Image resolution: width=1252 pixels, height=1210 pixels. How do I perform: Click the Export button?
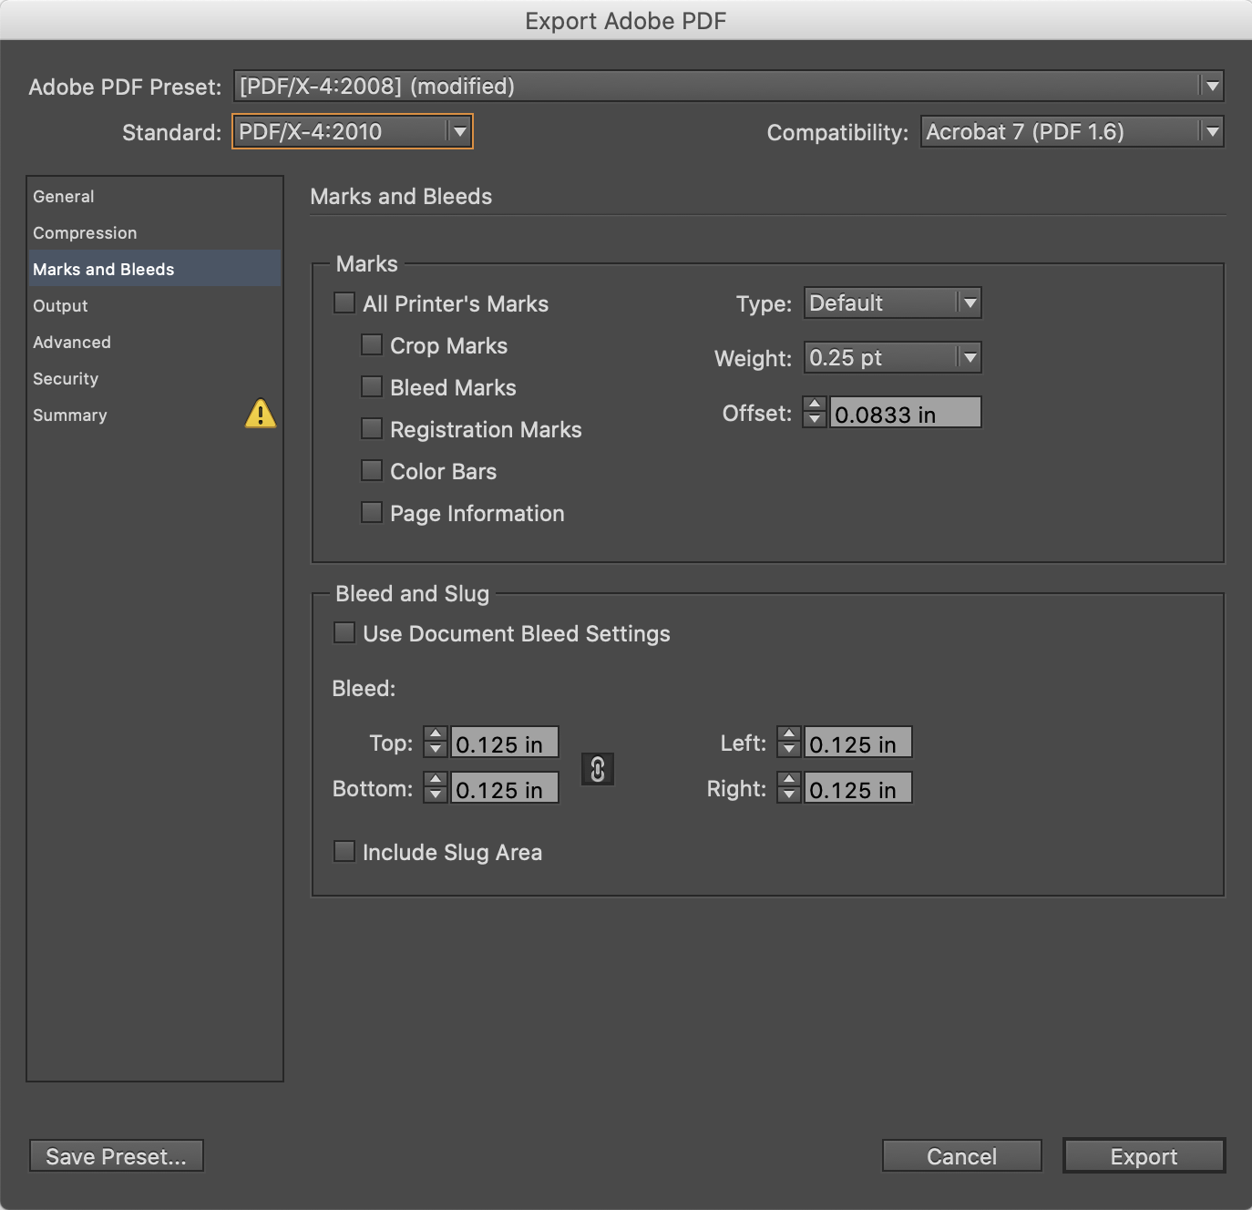(x=1144, y=1156)
